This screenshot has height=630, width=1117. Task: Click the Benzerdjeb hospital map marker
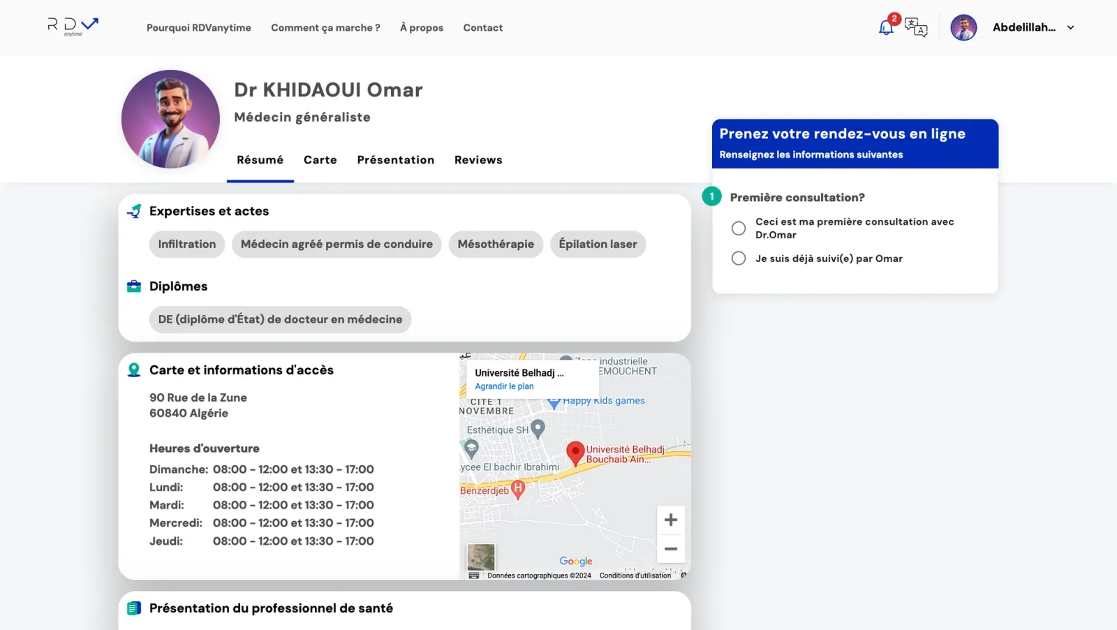(518, 490)
